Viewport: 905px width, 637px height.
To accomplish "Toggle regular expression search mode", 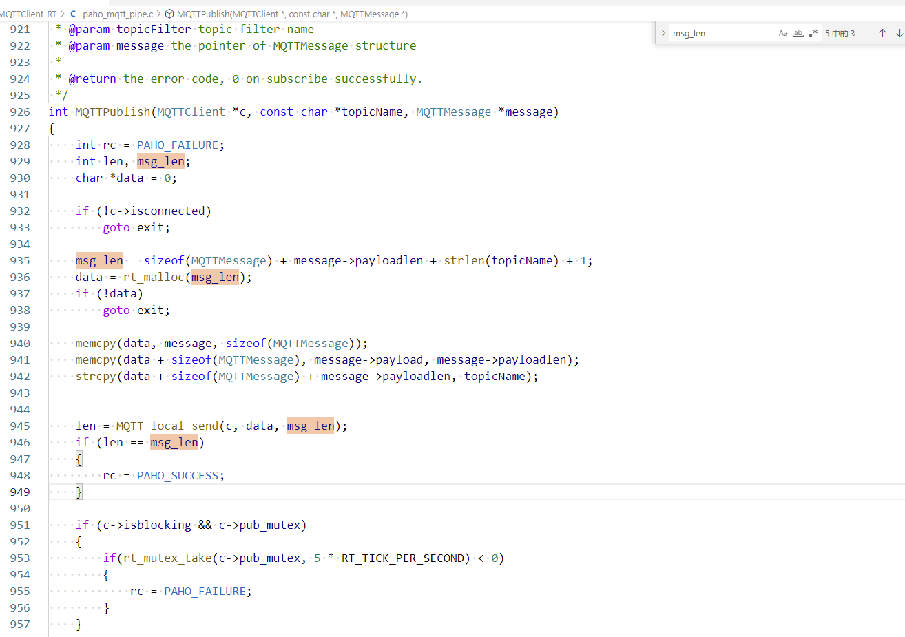I will (812, 32).
